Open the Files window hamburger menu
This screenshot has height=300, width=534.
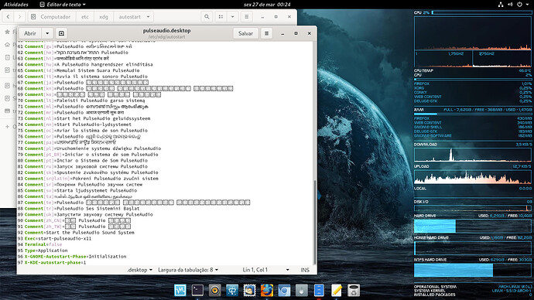point(247,17)
